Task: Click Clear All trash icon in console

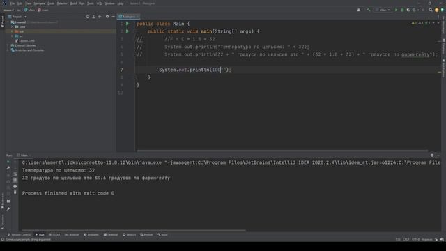Action: (15, 192)
